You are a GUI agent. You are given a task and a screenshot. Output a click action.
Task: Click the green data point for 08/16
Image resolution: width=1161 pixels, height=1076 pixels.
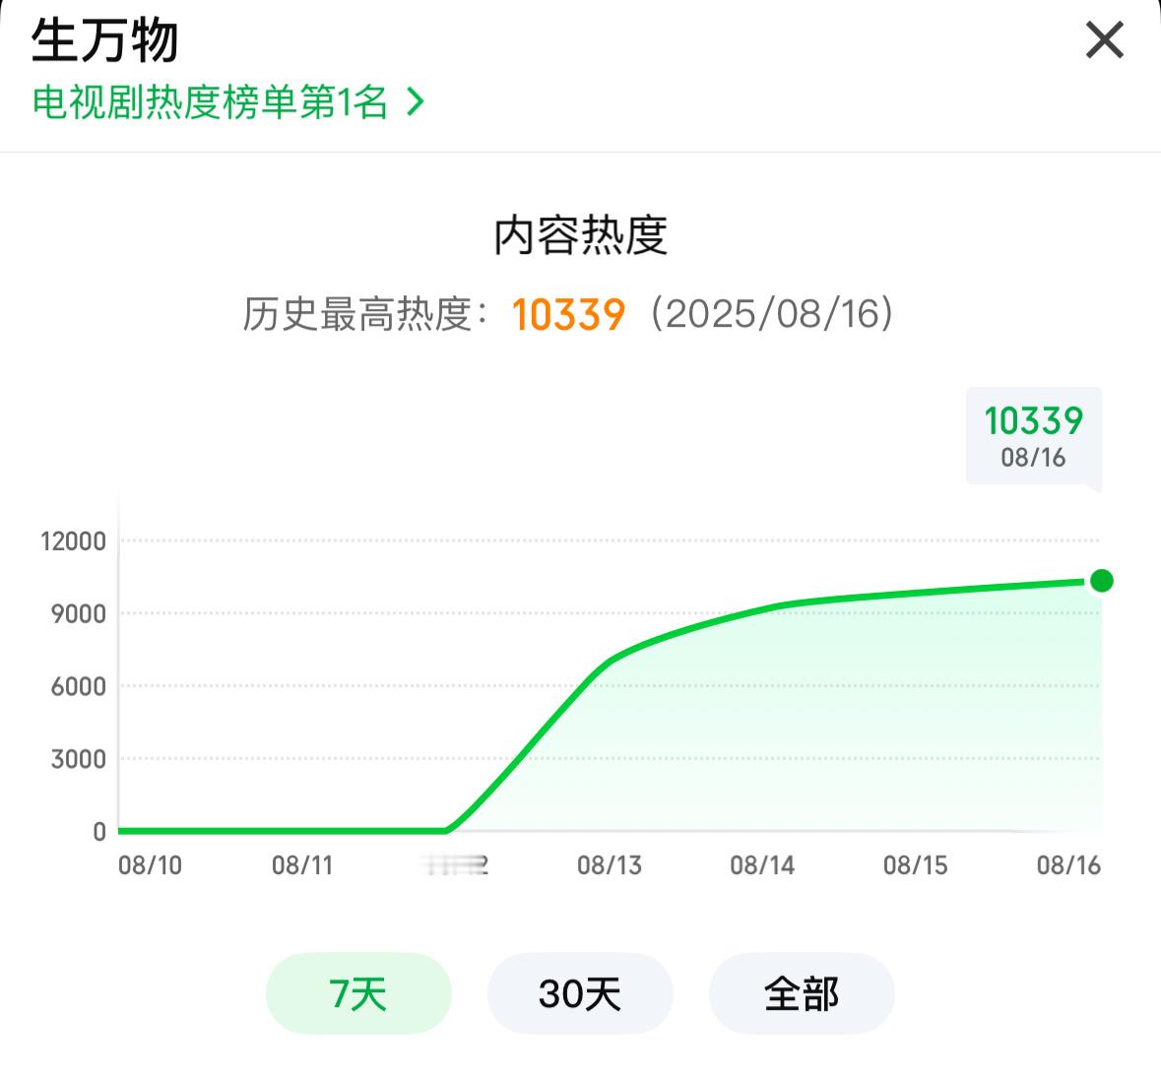pos(1102,581)
